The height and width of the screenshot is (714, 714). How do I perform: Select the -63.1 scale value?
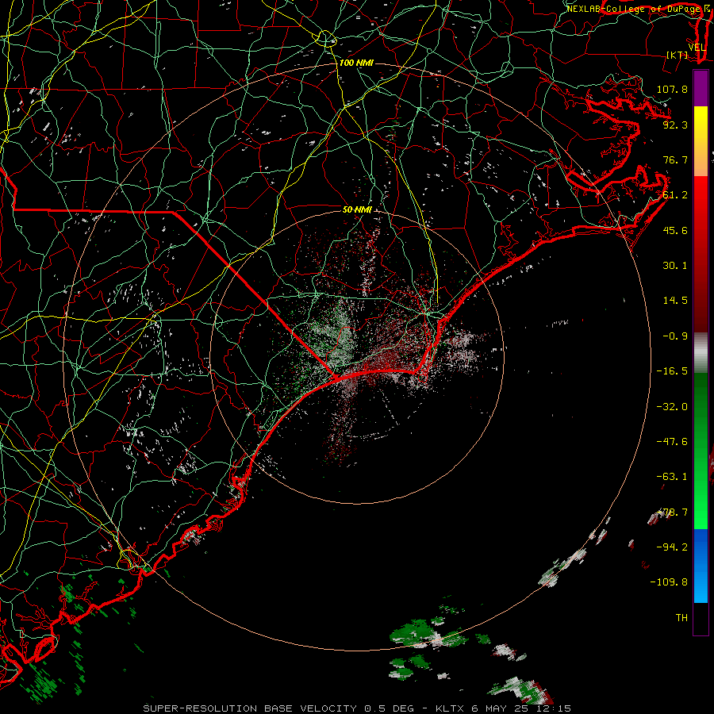click(672, 477)
